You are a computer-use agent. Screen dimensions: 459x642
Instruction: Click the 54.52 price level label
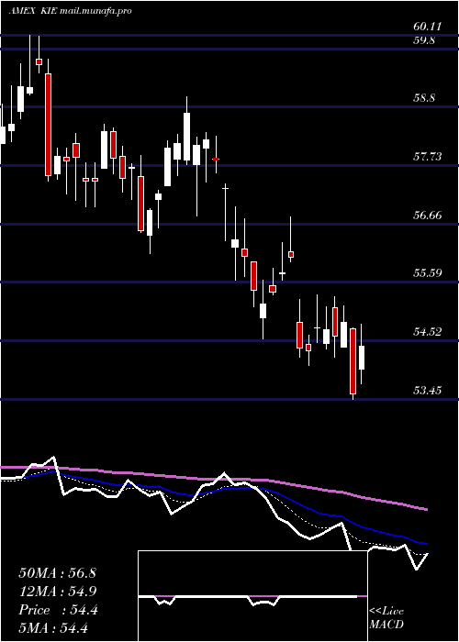click(428, 331)
